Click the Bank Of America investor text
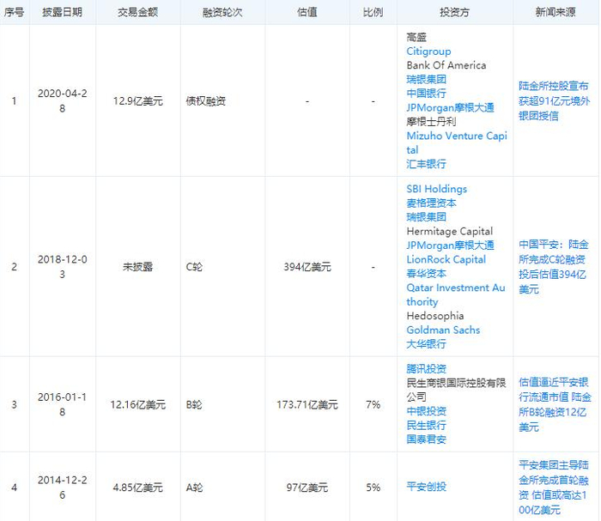 pos(446,65)
